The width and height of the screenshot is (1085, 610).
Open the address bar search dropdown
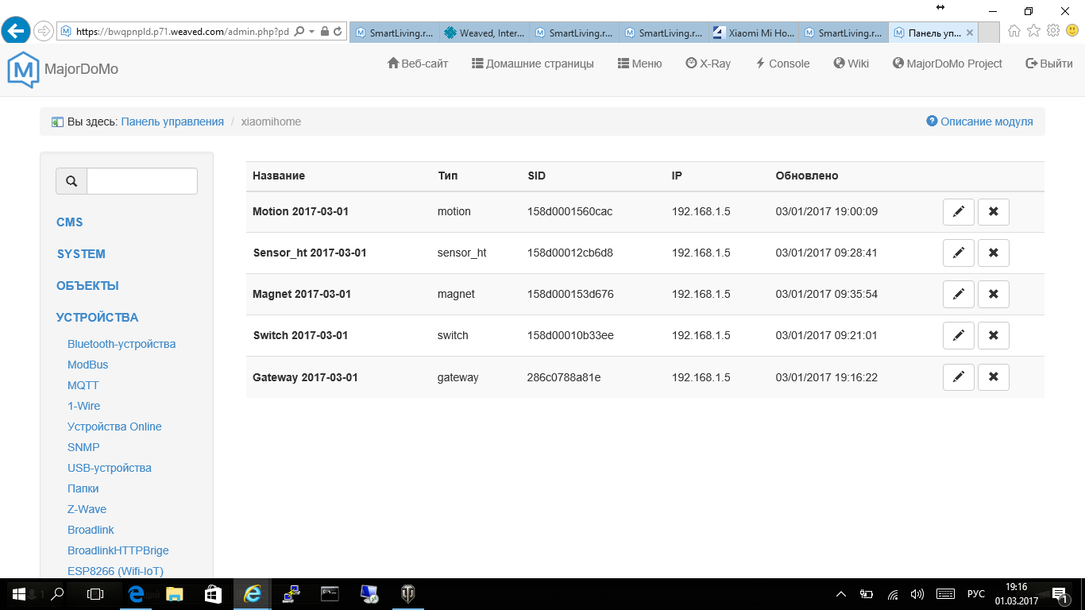point(311,32)
